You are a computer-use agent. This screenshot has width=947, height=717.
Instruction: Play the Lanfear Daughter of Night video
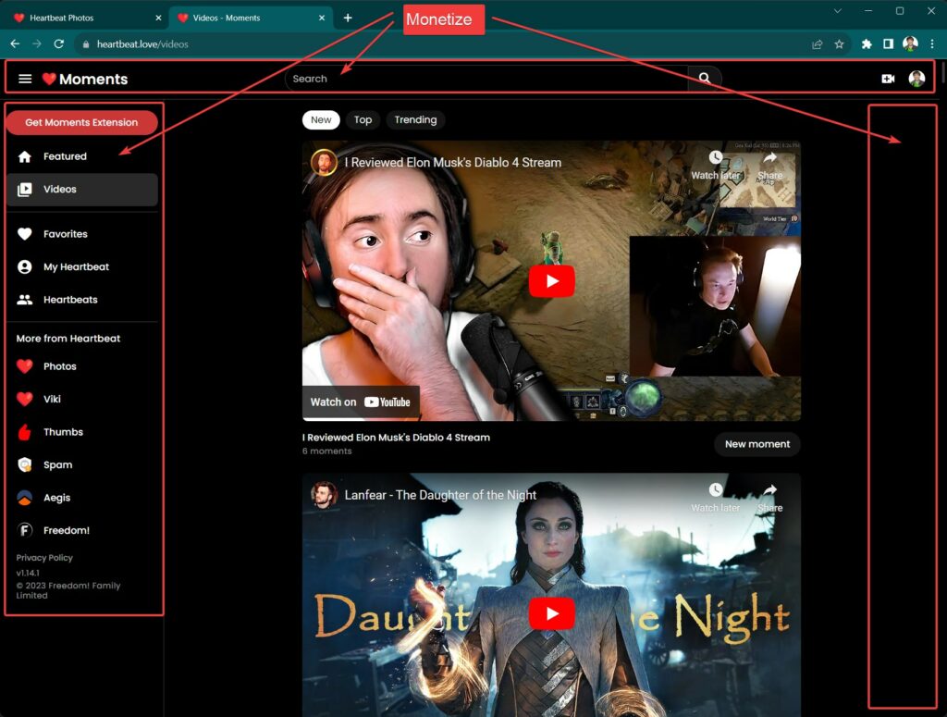(x=551, y=613)
